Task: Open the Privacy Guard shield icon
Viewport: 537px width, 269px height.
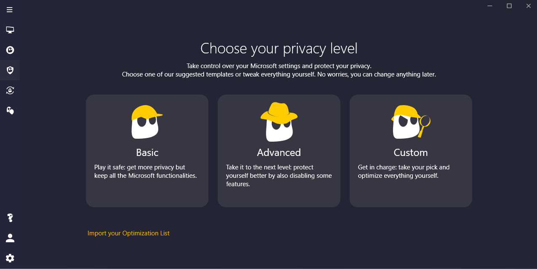Action: [x=10, y=70]
